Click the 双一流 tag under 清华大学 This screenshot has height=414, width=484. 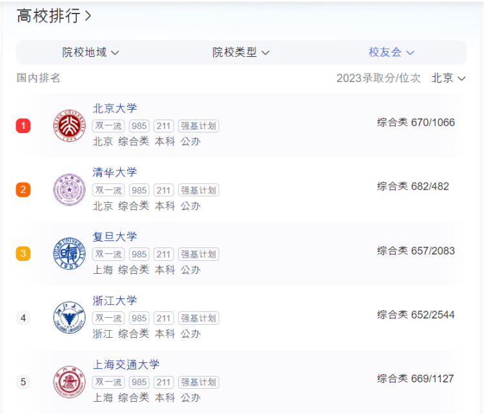[x=108, y=190]
